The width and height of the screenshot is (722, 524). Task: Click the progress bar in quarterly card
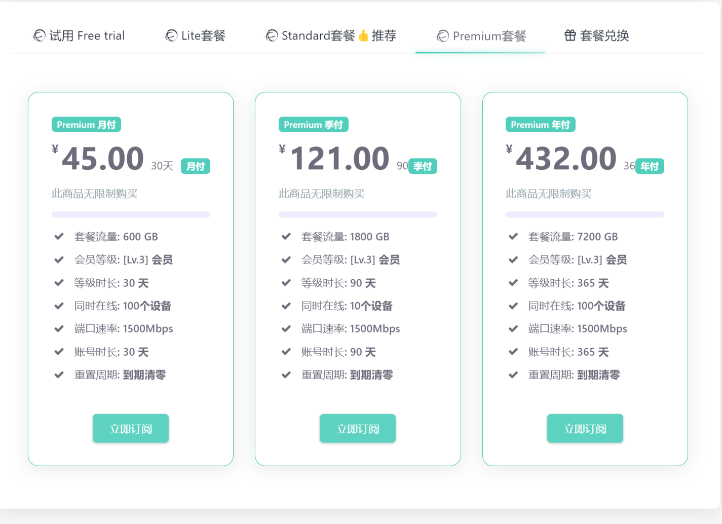click(x=358, y=214)
